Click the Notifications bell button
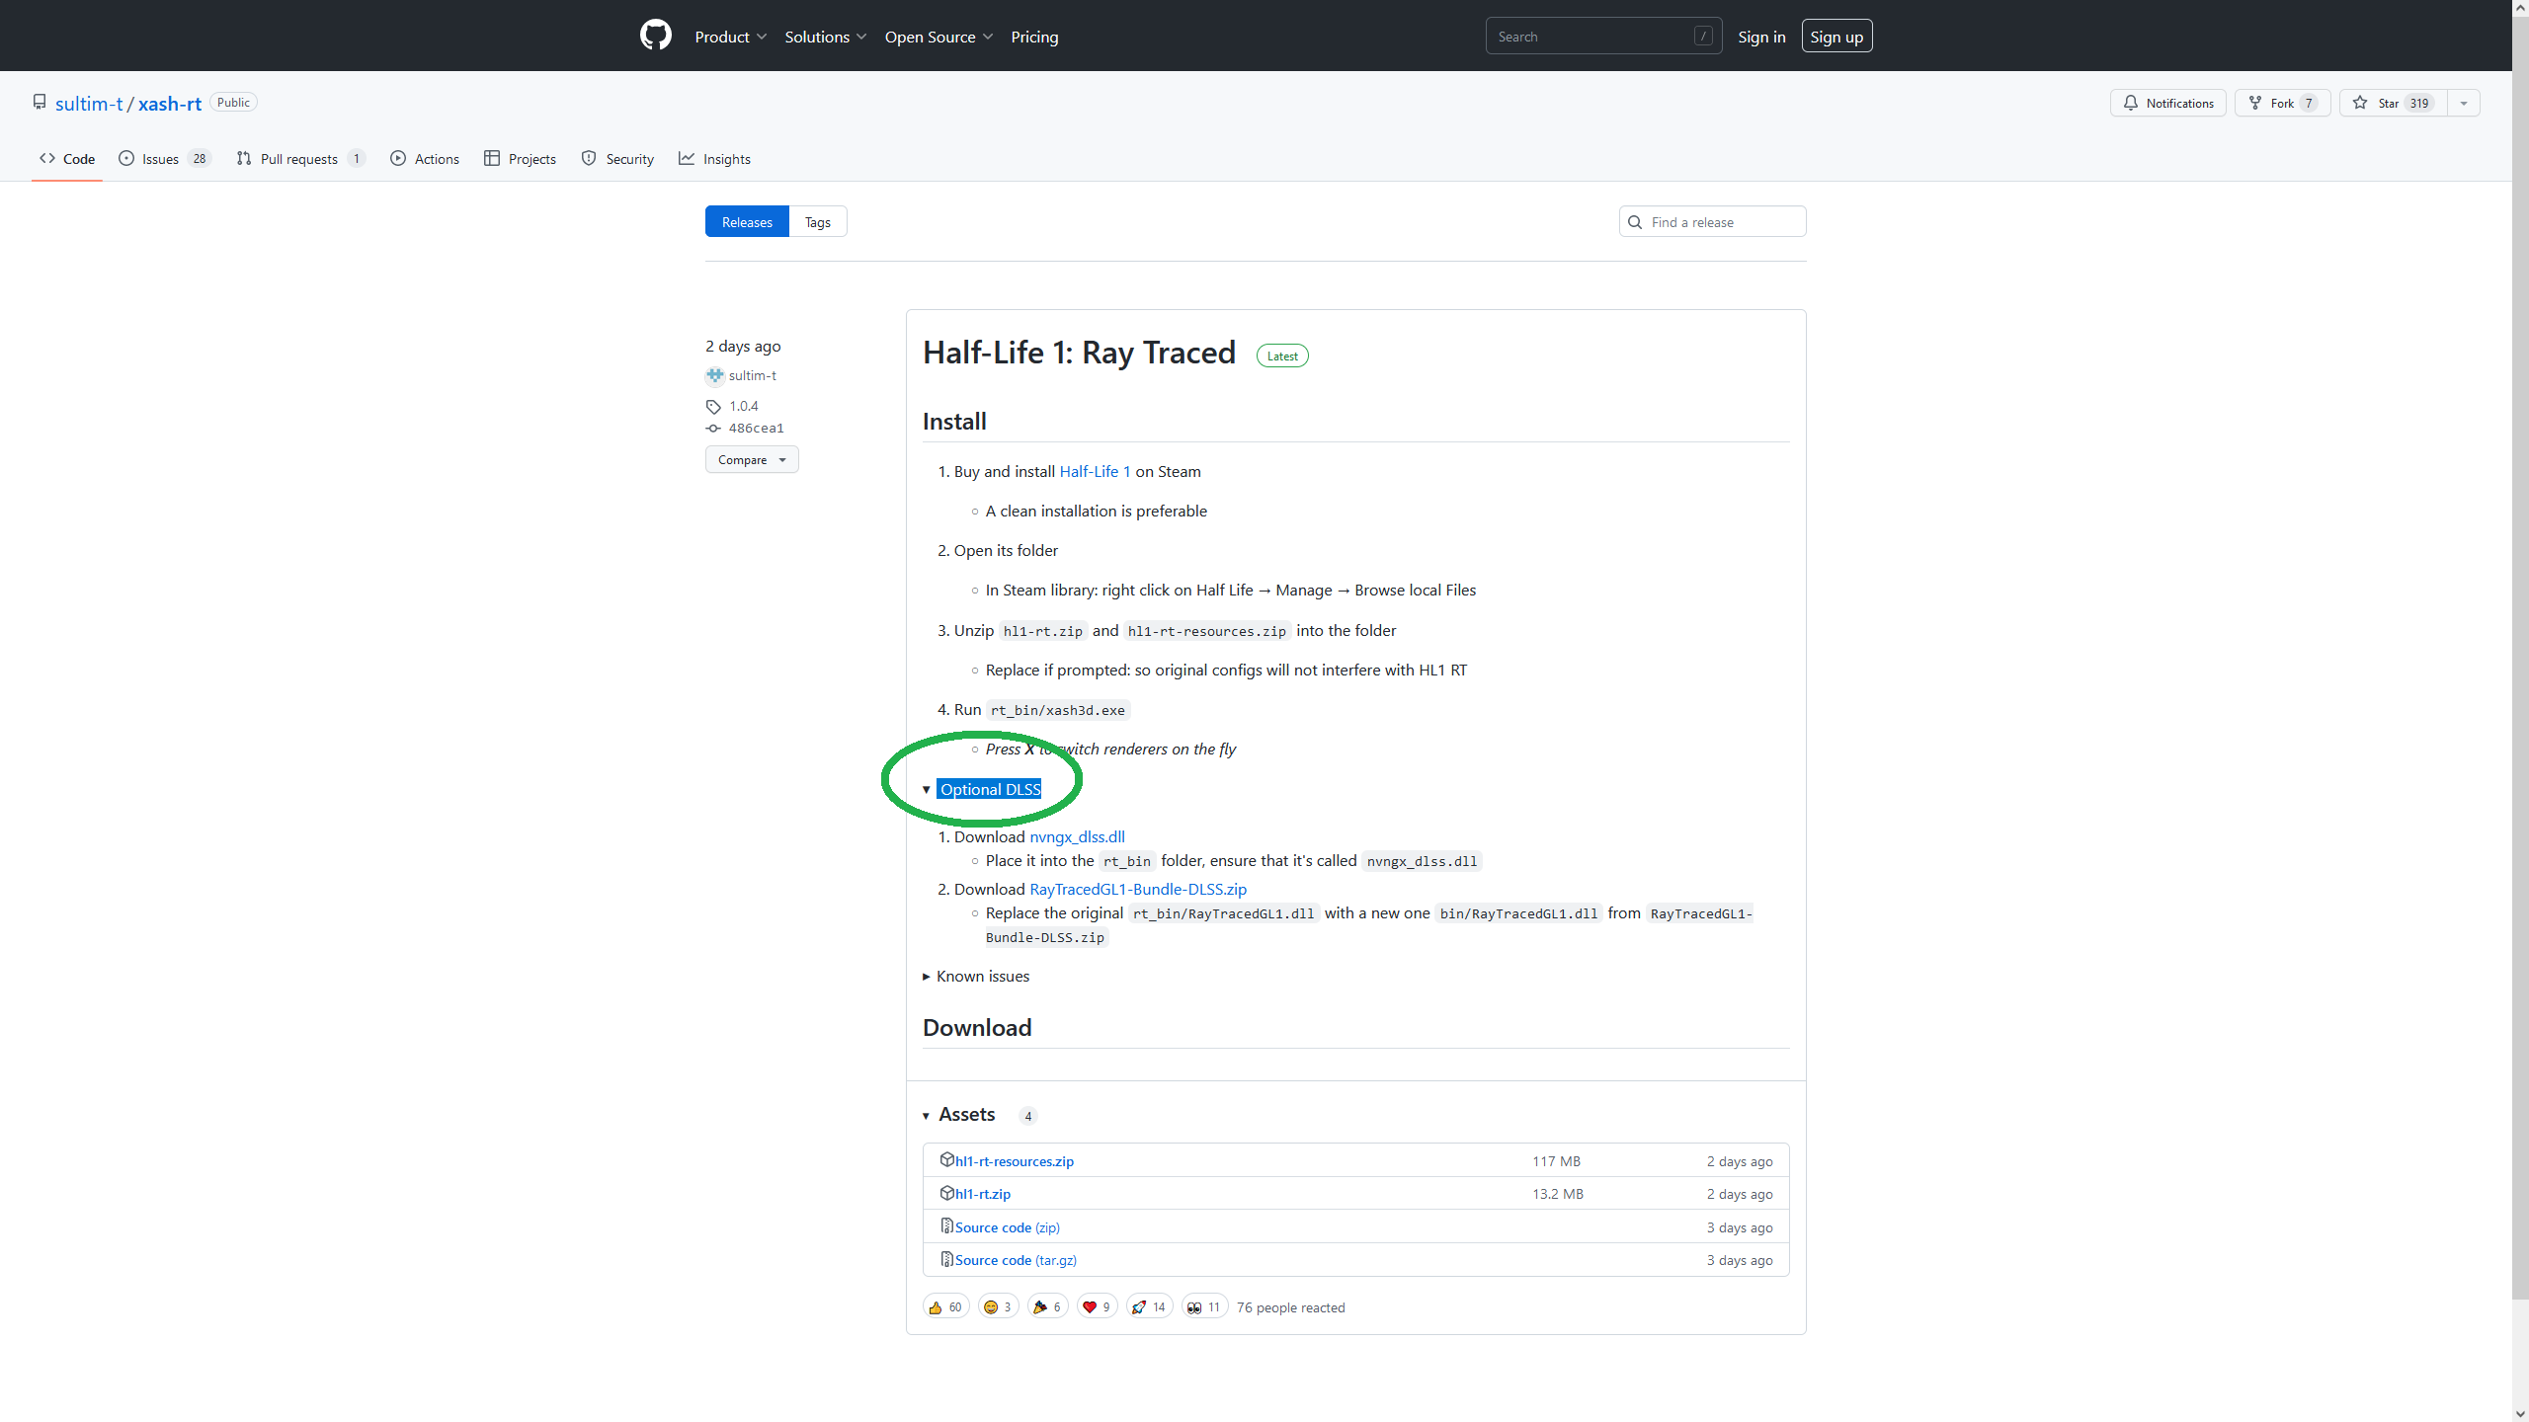The height and width of the screenshot is (1422, 2529). click(2168, 103)
